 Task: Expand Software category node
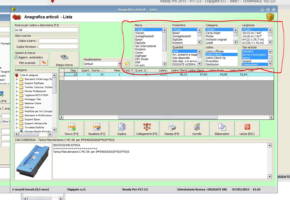tap(17, 107)
